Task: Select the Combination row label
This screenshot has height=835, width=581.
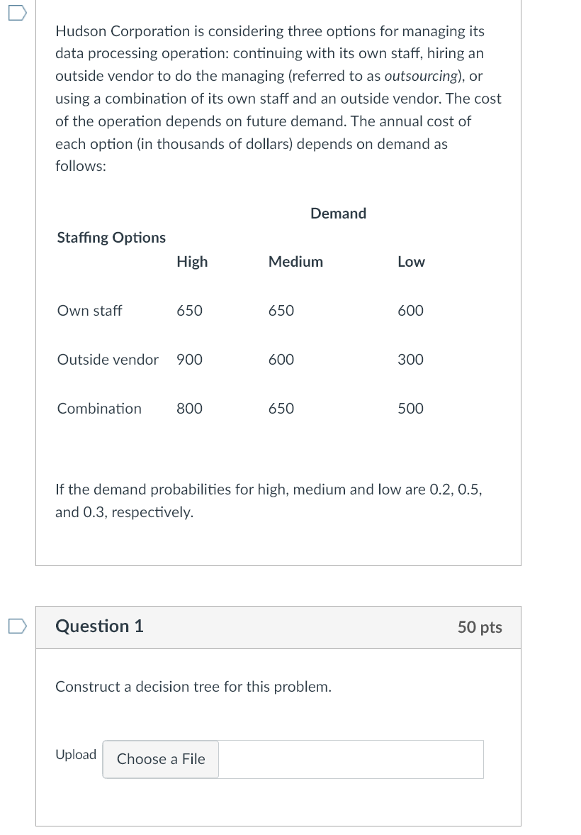Action: point(99,409)
